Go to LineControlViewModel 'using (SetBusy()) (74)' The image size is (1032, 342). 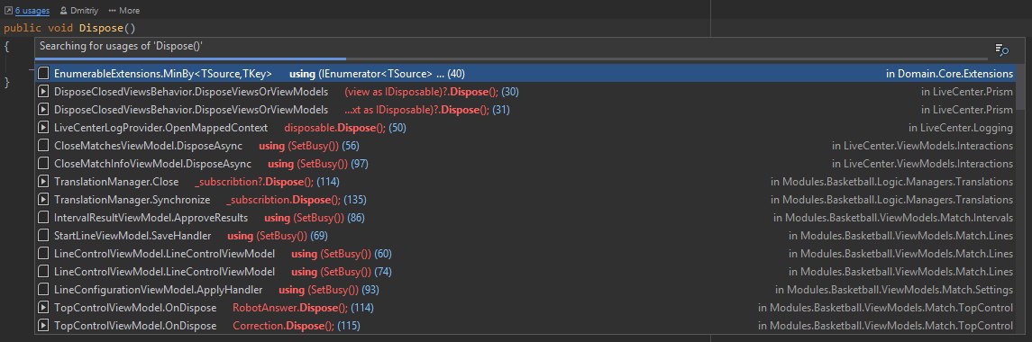(x=341, y=272)
